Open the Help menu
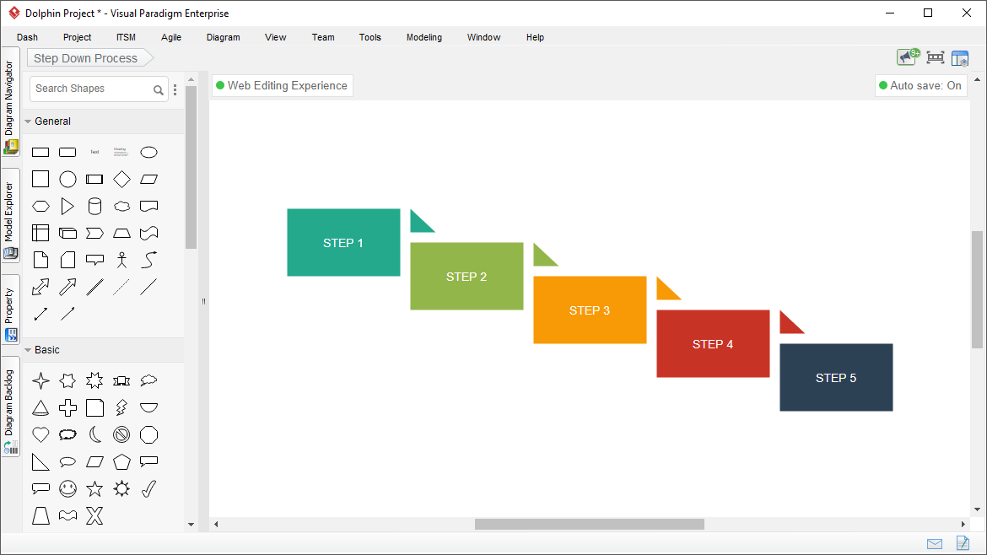The height and width of the screenshot is (555, 987). coord(535,37)
